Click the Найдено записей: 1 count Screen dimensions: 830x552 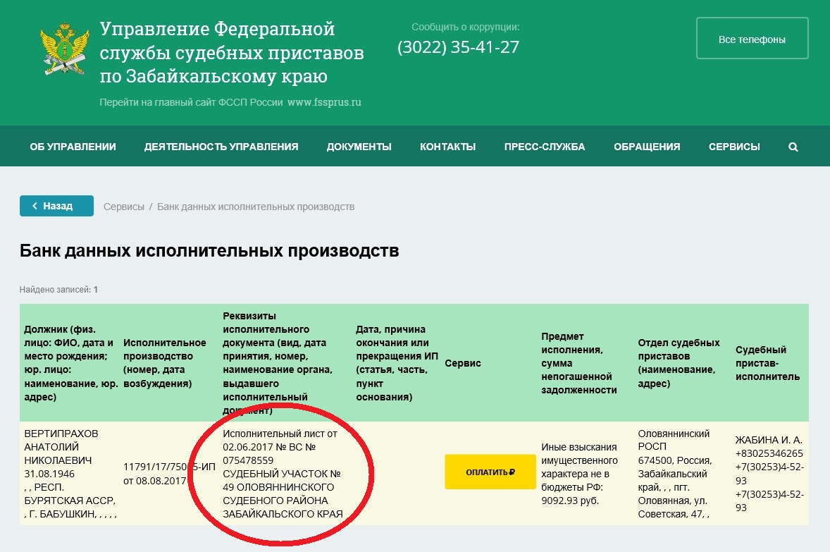[x=58, y=290]
